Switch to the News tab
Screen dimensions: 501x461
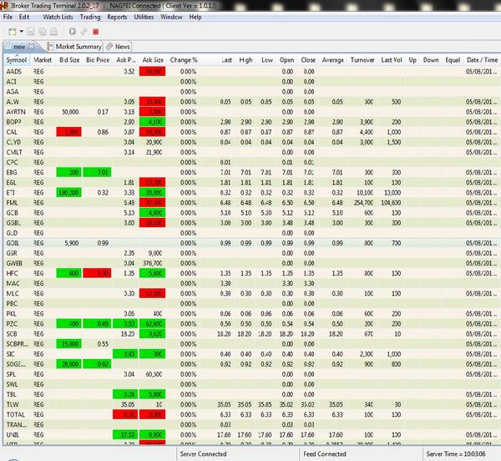tap(119, 47)
